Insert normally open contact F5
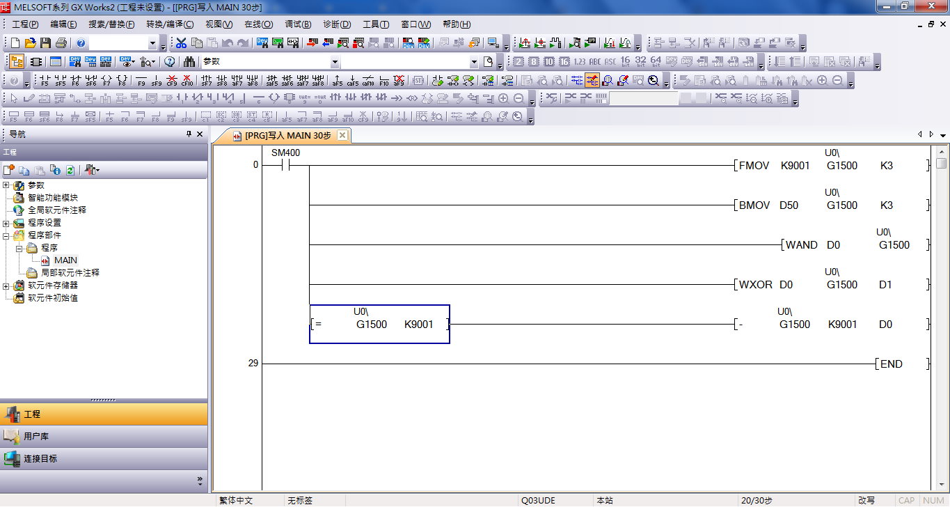 45,80
